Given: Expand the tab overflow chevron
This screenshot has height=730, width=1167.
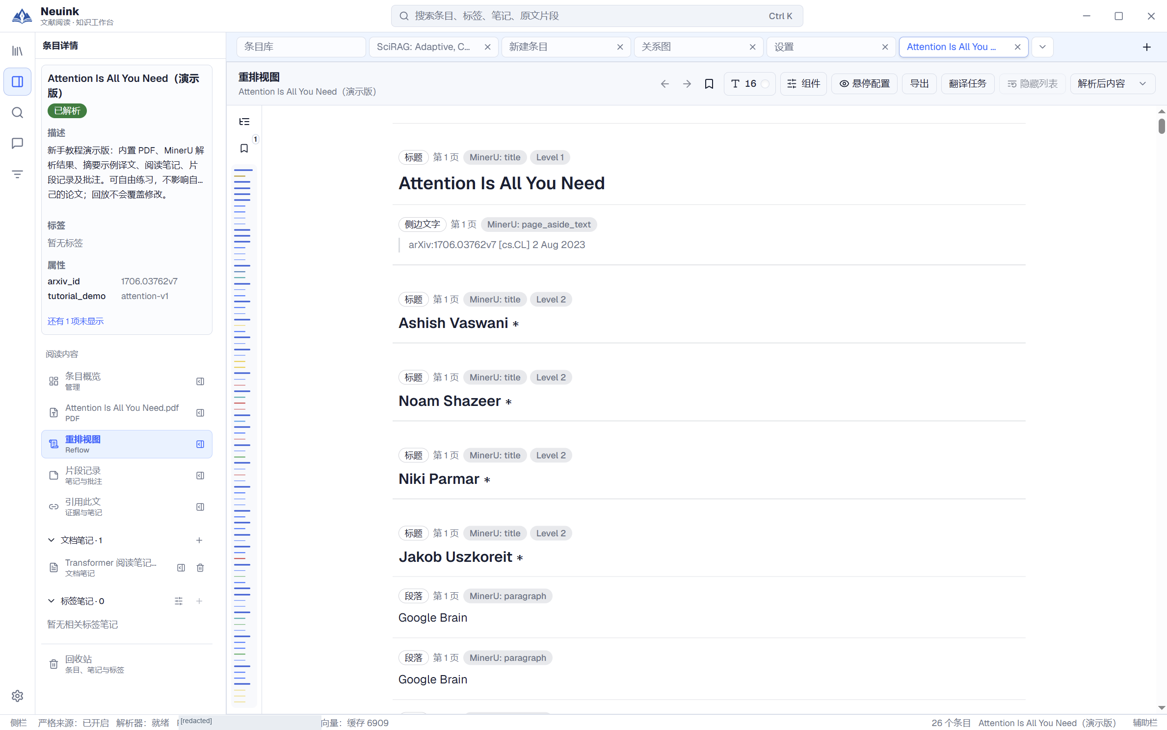Looking at the screenshot, I should (1042, 47).
